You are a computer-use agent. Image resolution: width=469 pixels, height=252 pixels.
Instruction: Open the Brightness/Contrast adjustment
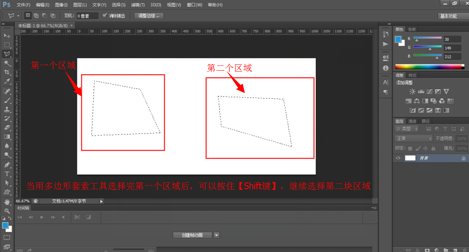tap(412, 91)
